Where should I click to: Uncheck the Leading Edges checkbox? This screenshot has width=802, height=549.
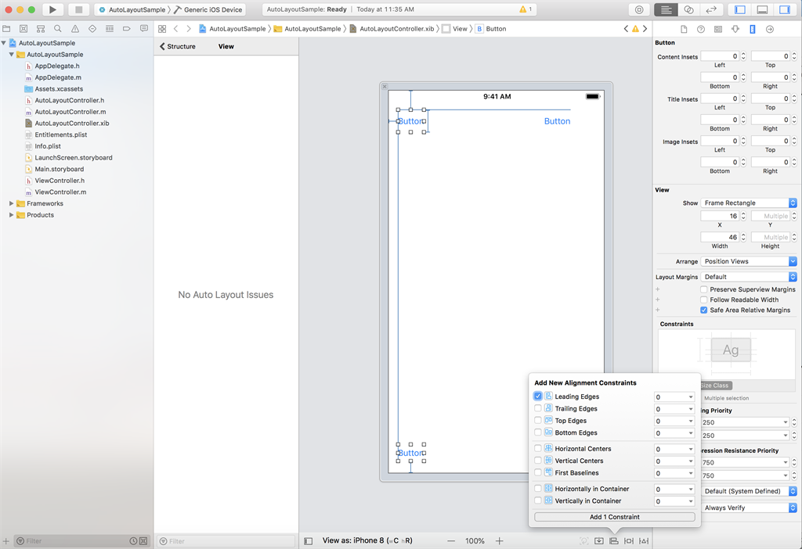click(x=537, y=396)
